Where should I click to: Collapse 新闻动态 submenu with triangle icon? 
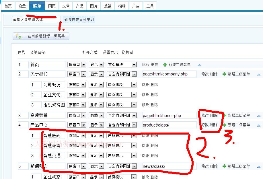point(259,167)
